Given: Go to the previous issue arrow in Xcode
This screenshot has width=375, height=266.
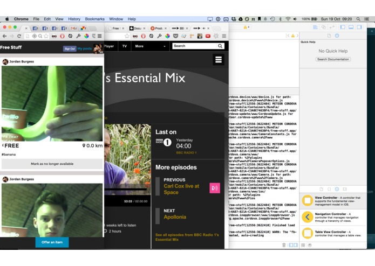Looking at the screenshot, I should [x=288, y=36].
